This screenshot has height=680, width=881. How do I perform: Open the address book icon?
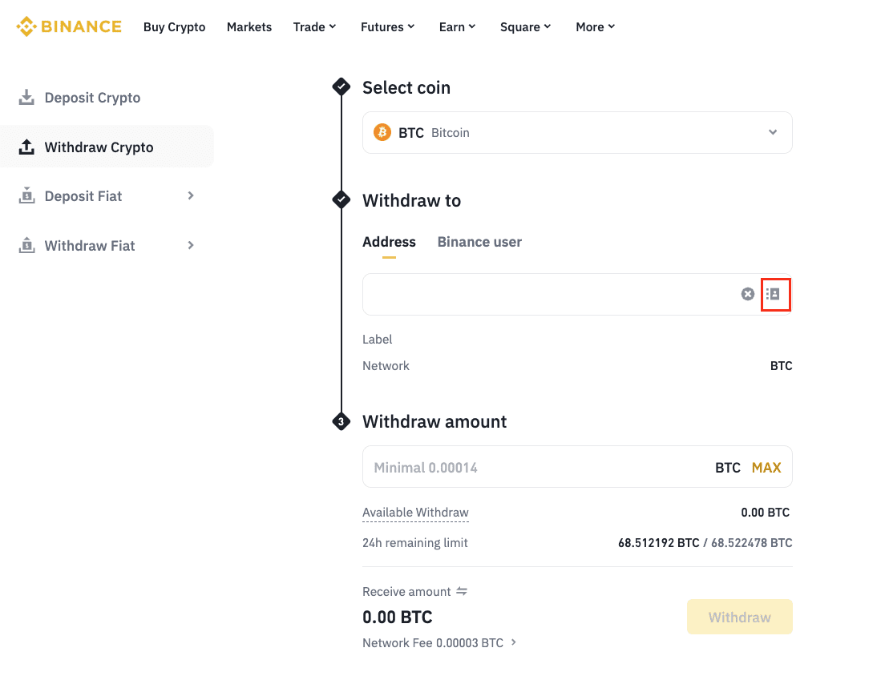tap(773, 294)
